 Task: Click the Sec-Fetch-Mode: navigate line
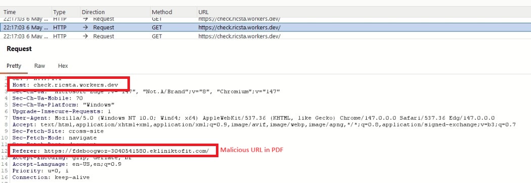(x=55, y=138)
